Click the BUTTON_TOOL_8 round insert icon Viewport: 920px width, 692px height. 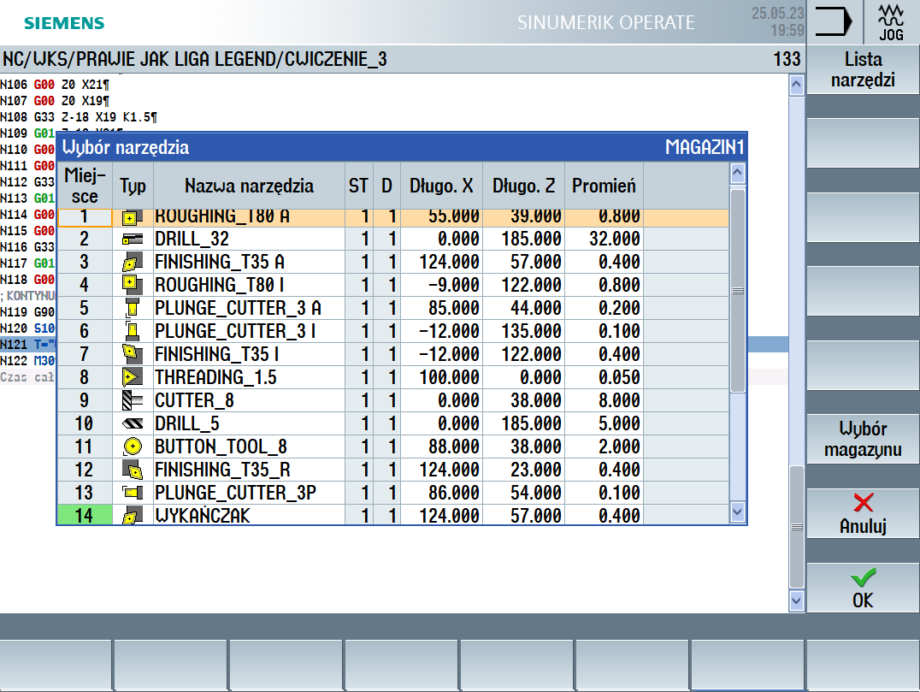pyautogui.click(x=132, y=447)
